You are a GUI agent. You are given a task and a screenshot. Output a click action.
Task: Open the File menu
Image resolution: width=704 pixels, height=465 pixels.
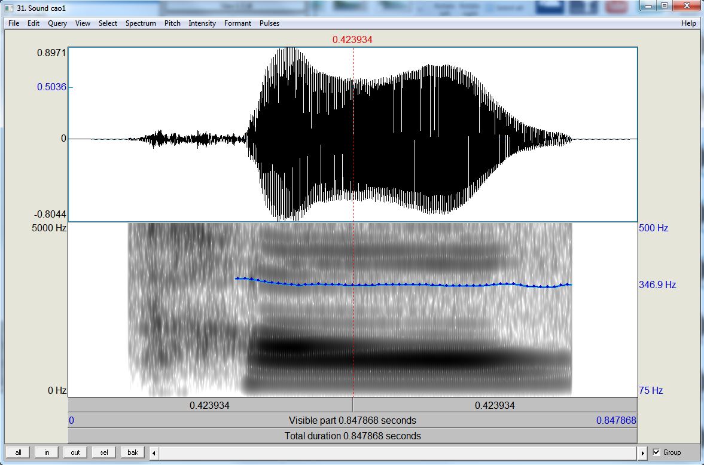(x=14, y=23)
